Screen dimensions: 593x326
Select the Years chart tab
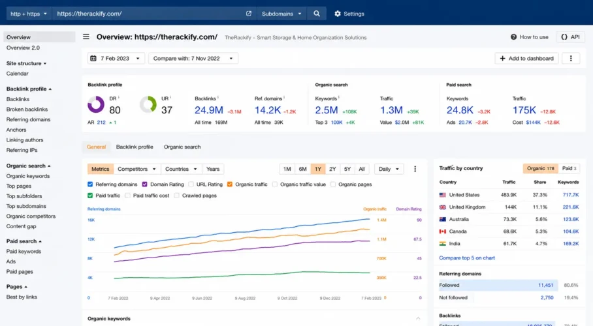pos(213,169)
